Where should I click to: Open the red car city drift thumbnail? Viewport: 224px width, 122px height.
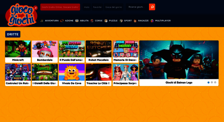99,72
